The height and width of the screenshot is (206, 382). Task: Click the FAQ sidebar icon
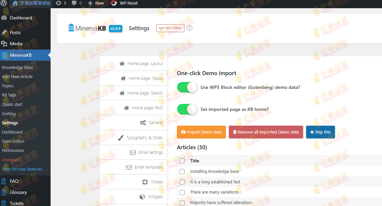pos(4,181)
